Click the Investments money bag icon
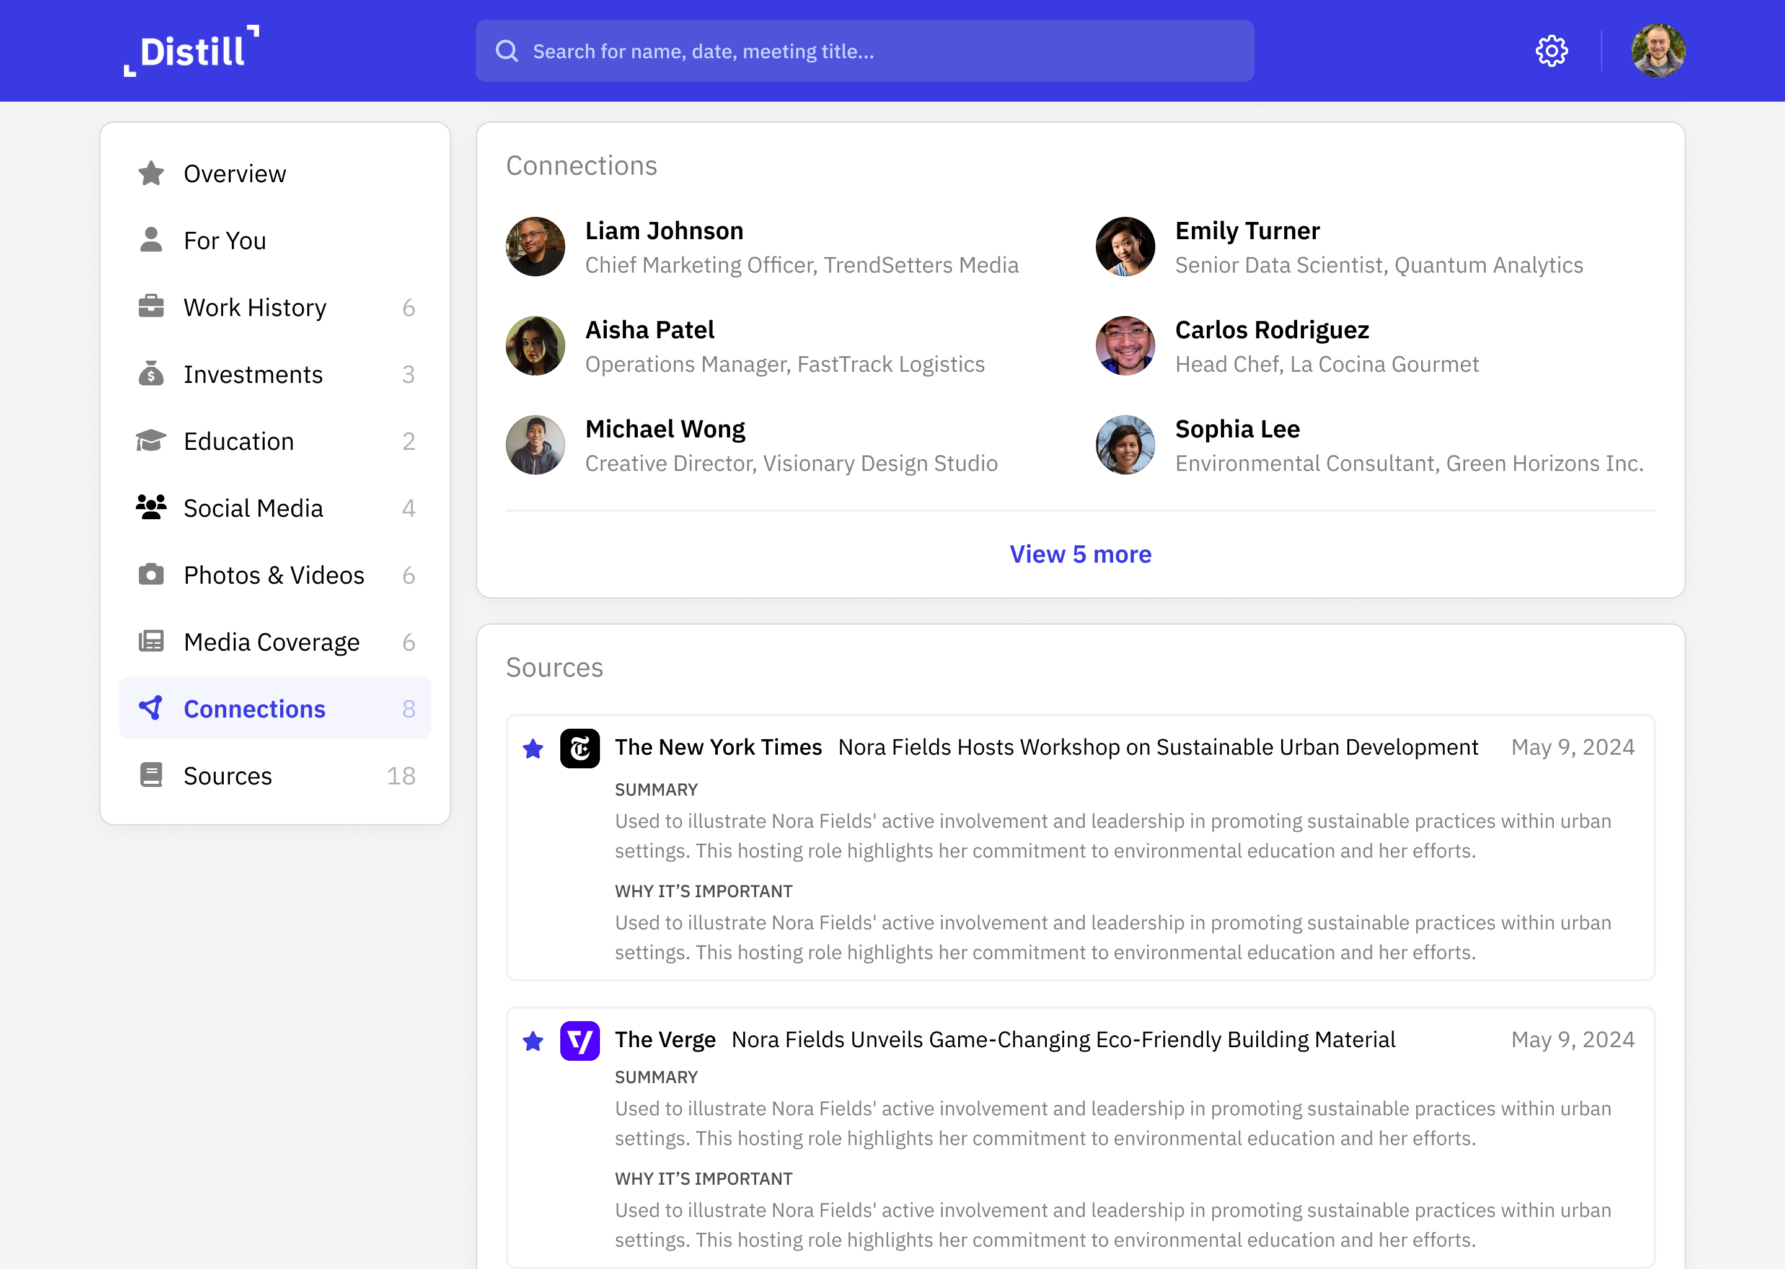This screenshot has height=1269, width=1785. tap(151, 374)
